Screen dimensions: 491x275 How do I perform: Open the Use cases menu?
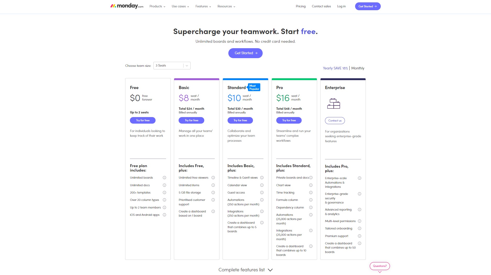(x=180, y=6)
